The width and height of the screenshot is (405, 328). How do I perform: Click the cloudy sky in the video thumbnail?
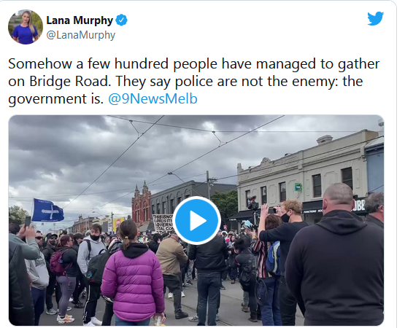104,149
